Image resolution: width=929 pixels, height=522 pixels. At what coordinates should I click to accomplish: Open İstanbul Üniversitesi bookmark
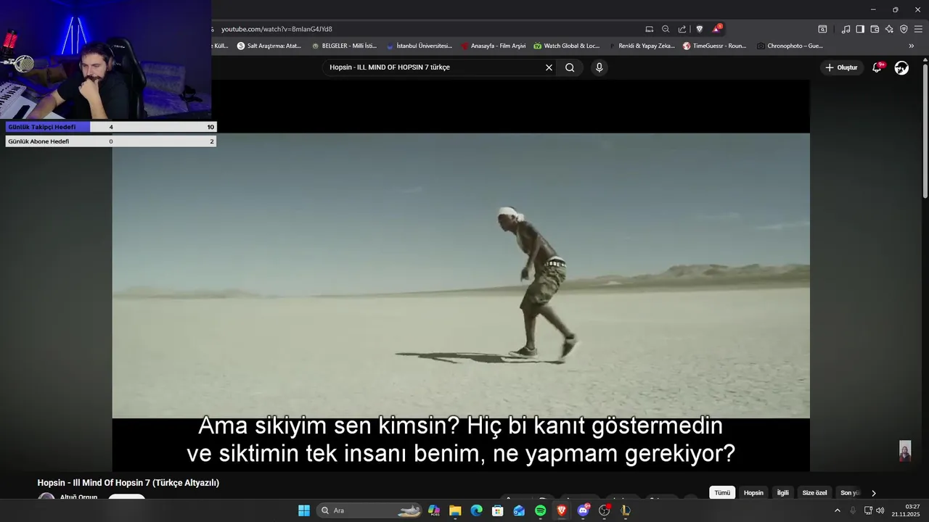419,46
